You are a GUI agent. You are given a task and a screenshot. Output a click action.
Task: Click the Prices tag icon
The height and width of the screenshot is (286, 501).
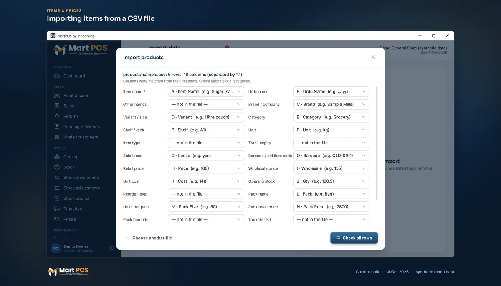click(57, 219)
